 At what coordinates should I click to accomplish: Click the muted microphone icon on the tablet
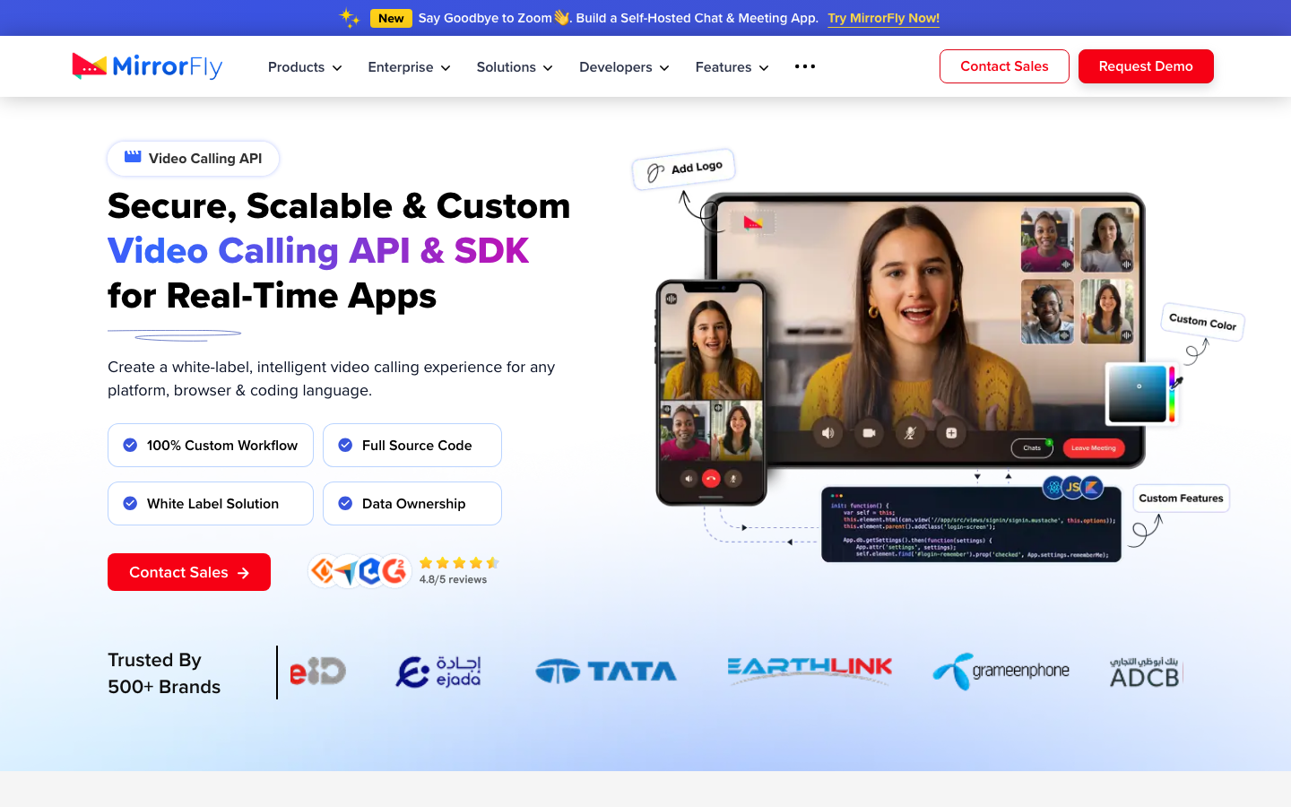[x=910, y=433]
